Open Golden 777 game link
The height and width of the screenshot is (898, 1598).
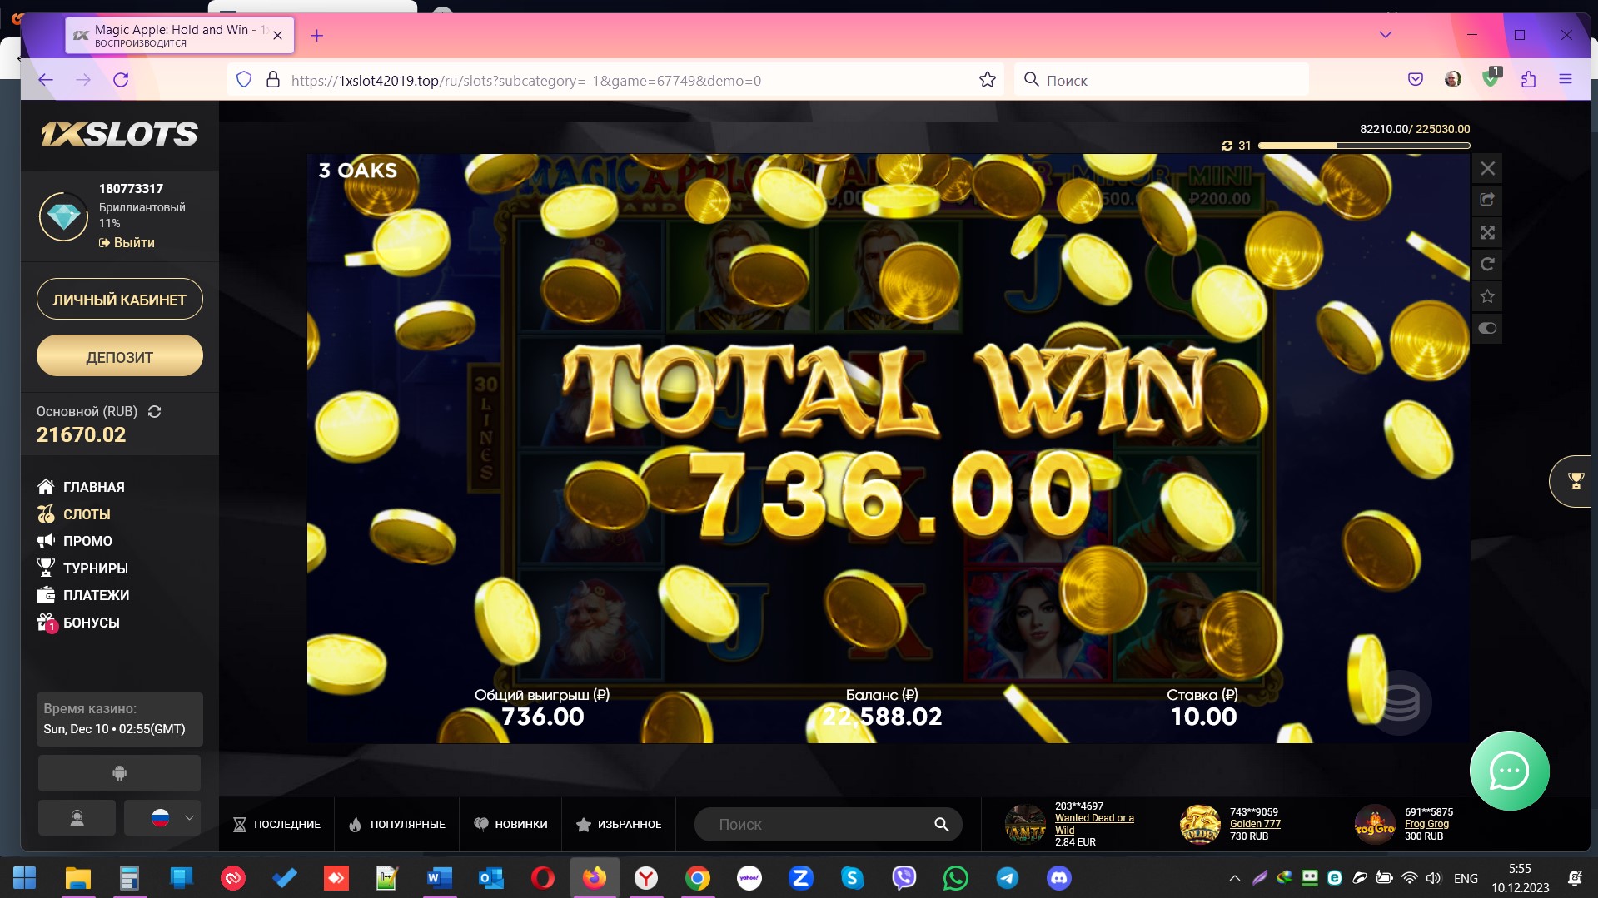click(x=1255, y=824)
